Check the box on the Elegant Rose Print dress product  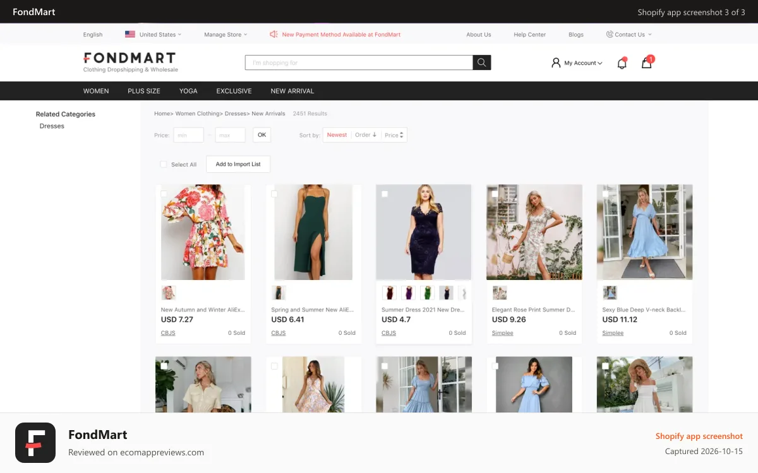click(495, 194)
